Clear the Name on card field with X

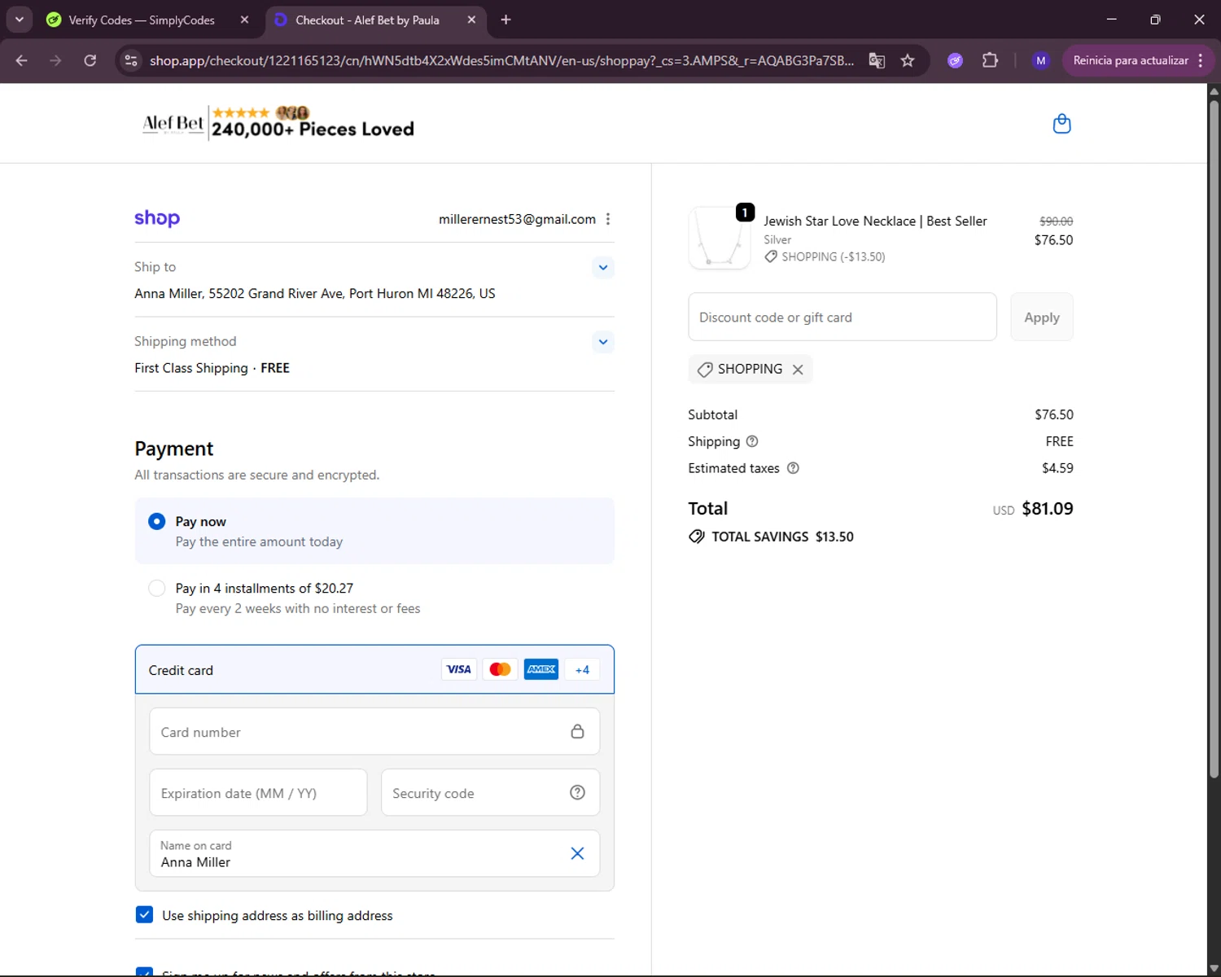coord(577,853)
